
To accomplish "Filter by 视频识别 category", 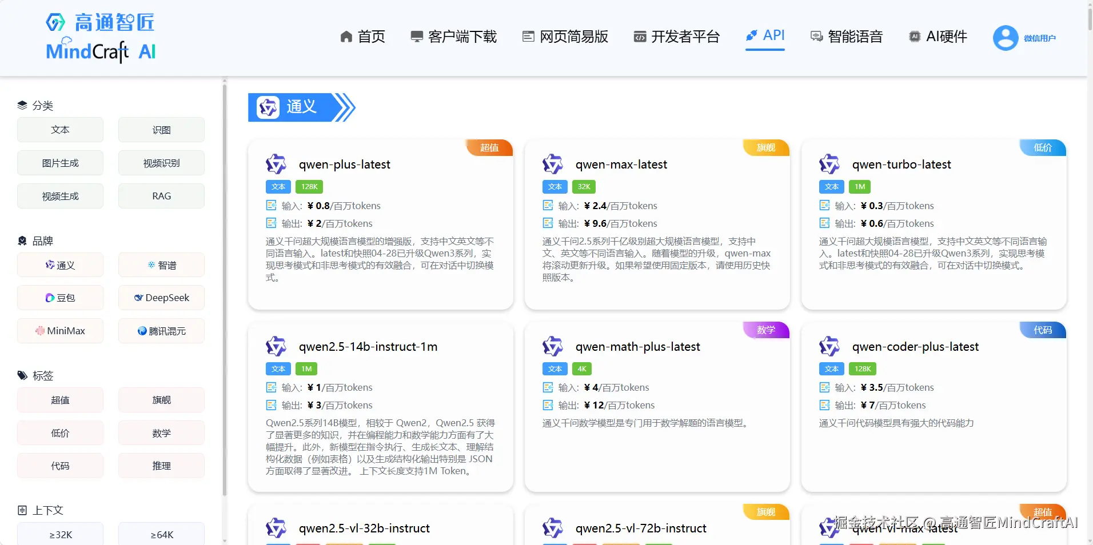I will pyautogui.click(x=161, y=163).
